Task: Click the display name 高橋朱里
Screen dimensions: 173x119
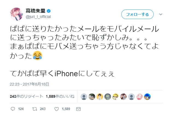Action: click(36, 11)
